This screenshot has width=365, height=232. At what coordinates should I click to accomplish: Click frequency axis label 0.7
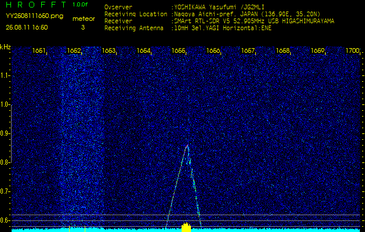pos(4,191)
